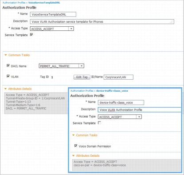Click the Voice VLAN Authorization Profile description field
The height and width of the screenshot is (175, 184).
click(139, 110)
